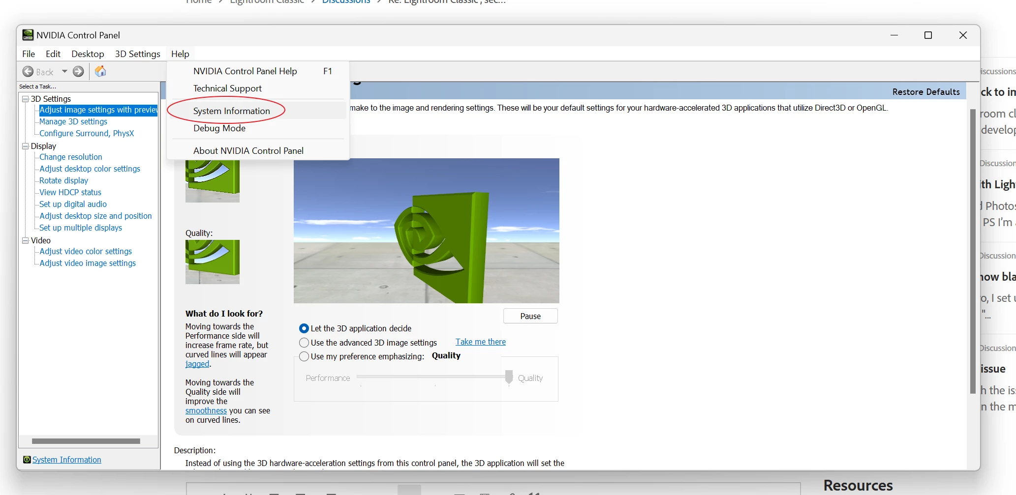1016x495 pixels.
Task: Select Let the 3D application decide
Action: 304,328
